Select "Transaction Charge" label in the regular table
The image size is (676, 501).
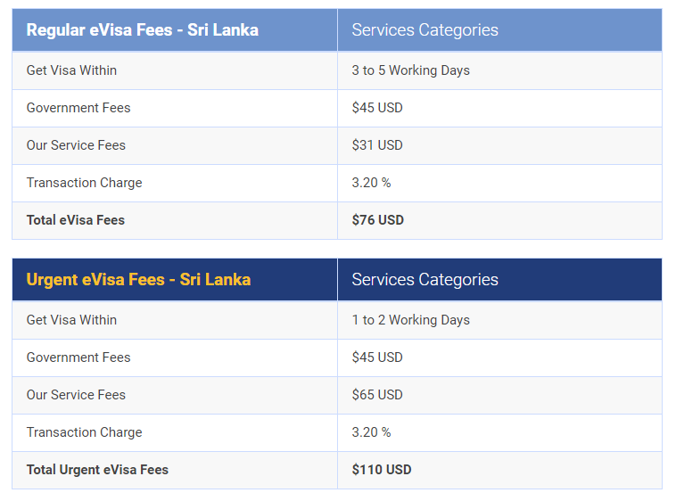(x=84, y=183)
